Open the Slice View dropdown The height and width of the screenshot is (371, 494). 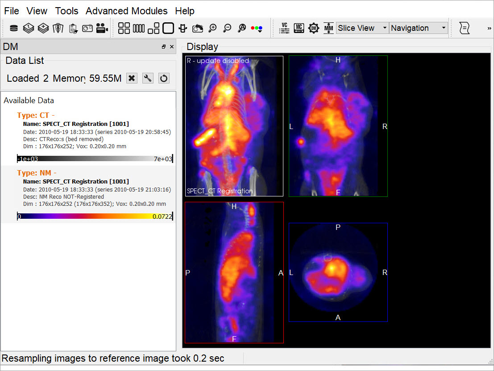coord(362,28)
